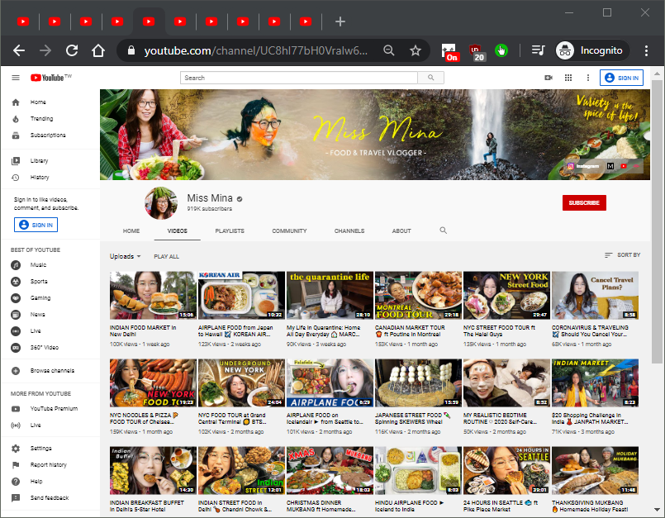Viewport: 665px width, 518px height.
Task: Switch to the channel HOME tab
Action: click(x=131, y=231)
